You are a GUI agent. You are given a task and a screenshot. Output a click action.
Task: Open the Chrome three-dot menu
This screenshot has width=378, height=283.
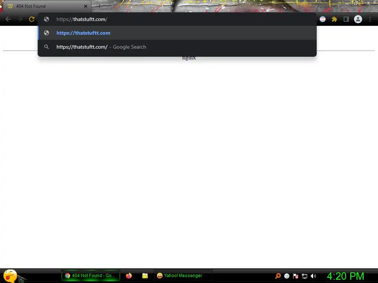coord(370,19)
